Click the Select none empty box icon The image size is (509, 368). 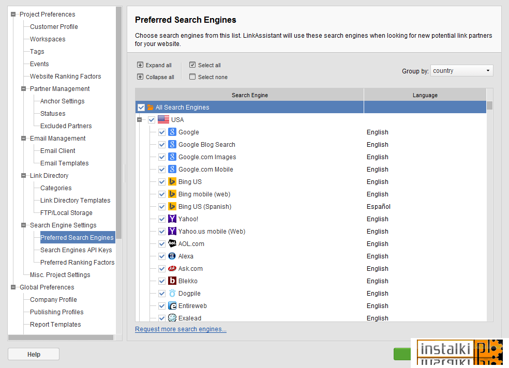[x=192, y=77]
